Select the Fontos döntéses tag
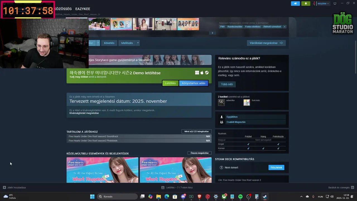Screen dimensions: 357x201 253,27
